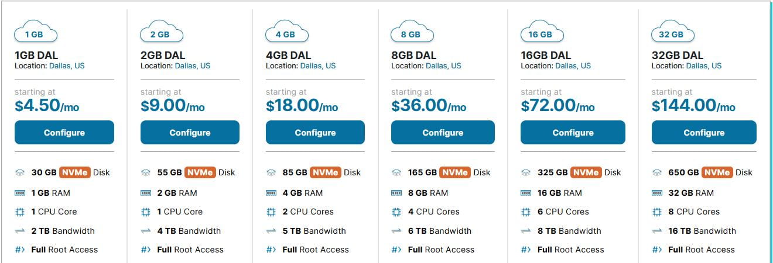Click the 8 GB cloud badge icon
Viewport: 773px width, 263px height.
pos(412,32)
